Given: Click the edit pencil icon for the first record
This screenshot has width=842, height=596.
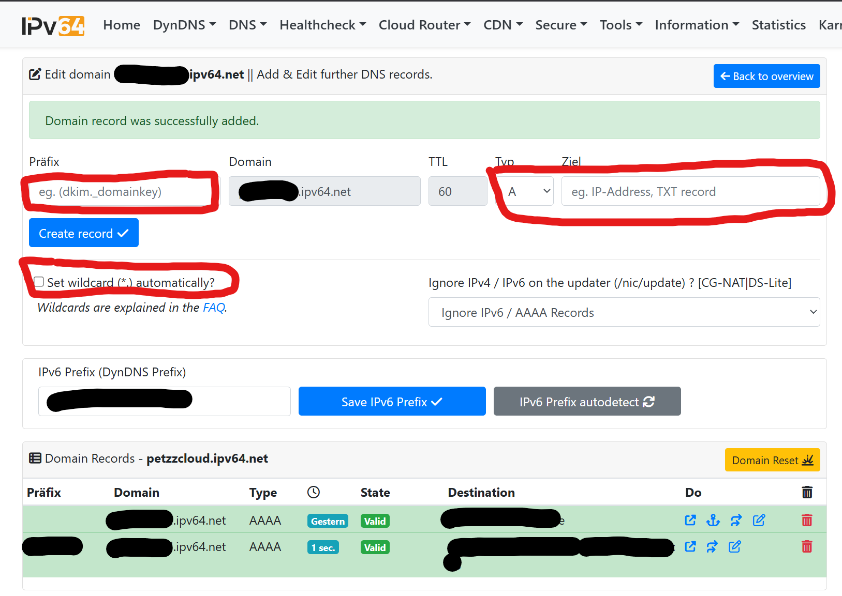Looking at the screenshot, I should 759,520.
